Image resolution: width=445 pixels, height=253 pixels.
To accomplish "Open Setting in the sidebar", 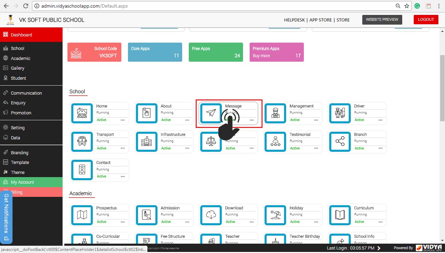I will pyautogui.click(x=31, y=128).
